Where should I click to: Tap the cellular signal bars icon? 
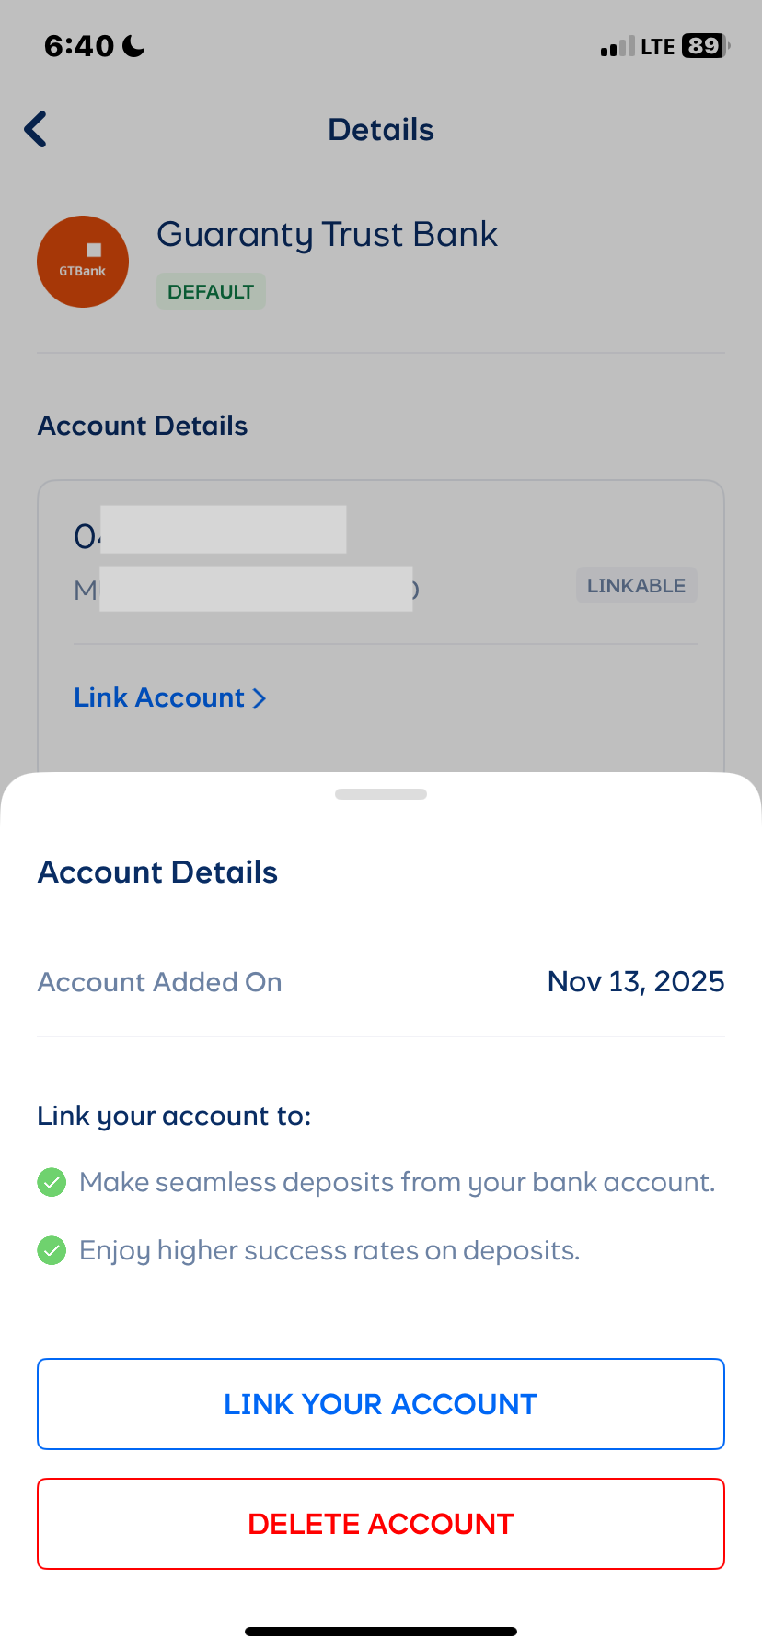tap(617, 47)
